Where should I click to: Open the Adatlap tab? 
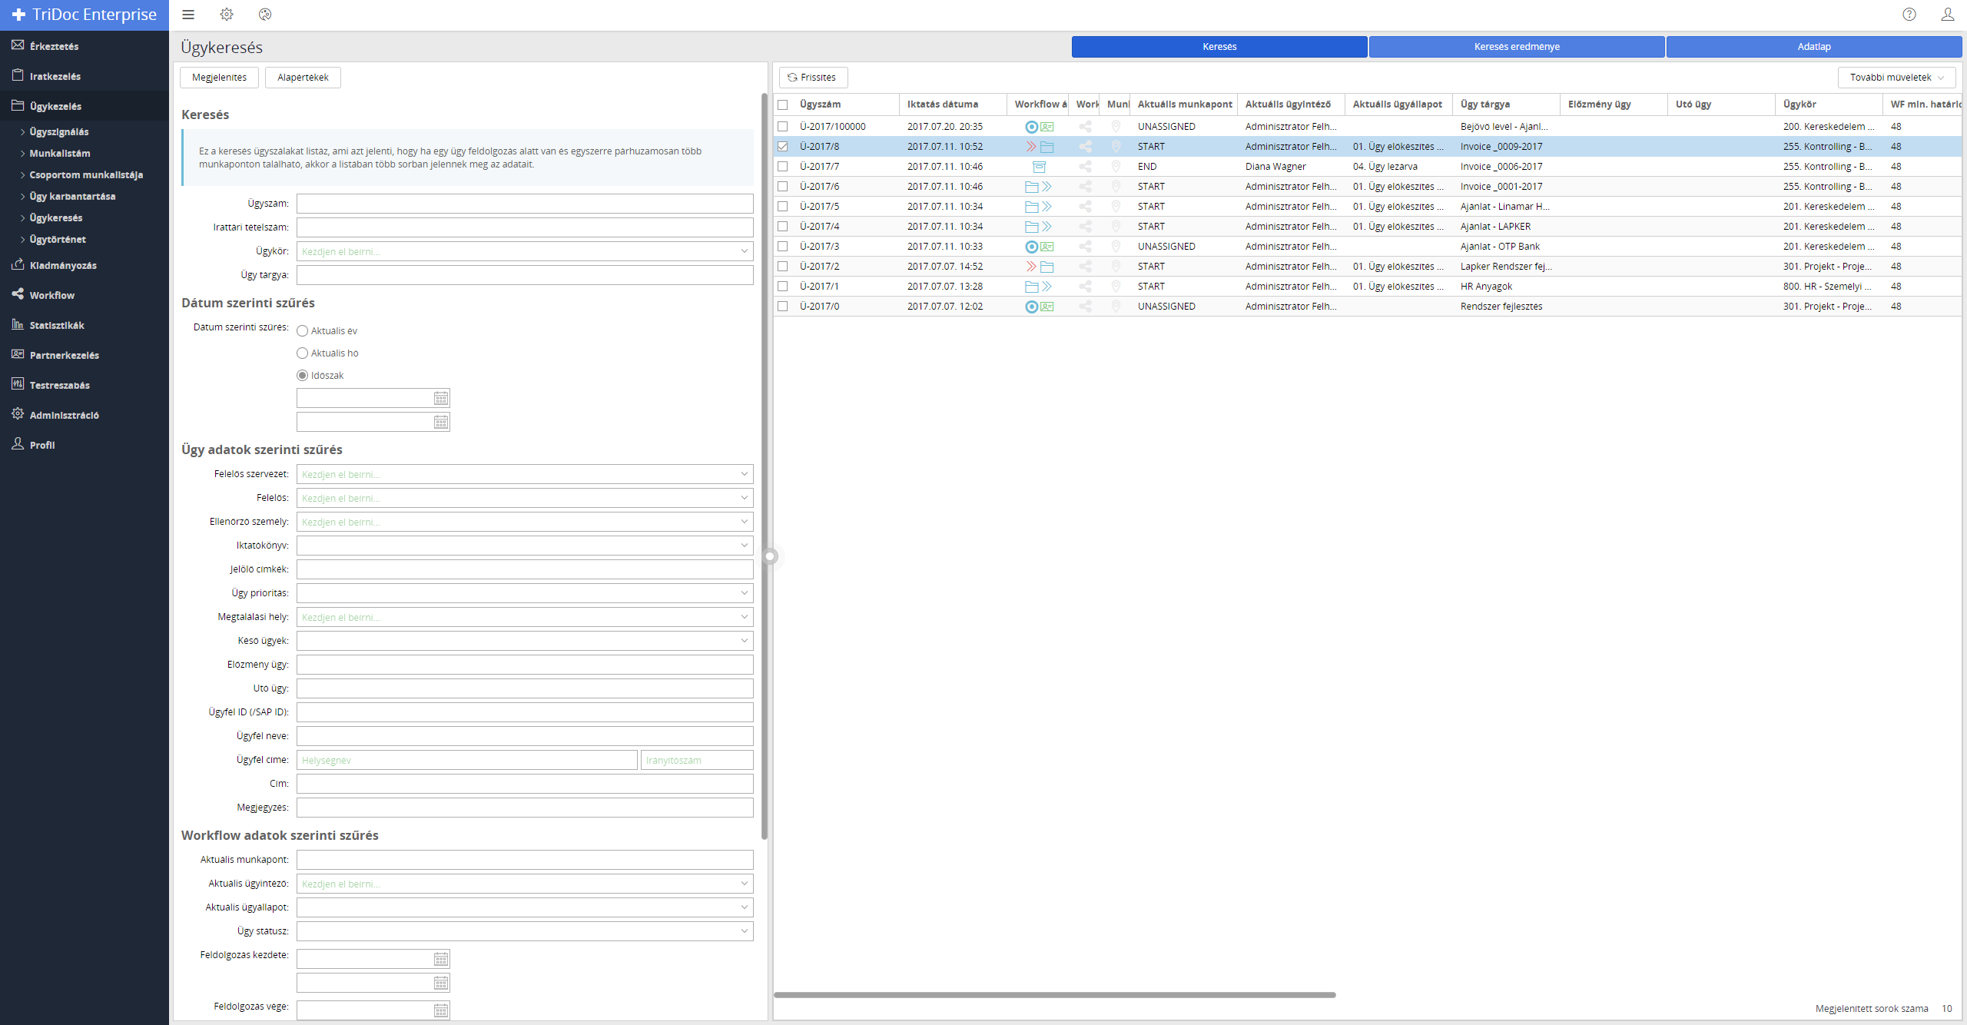tap(1813, 47)
